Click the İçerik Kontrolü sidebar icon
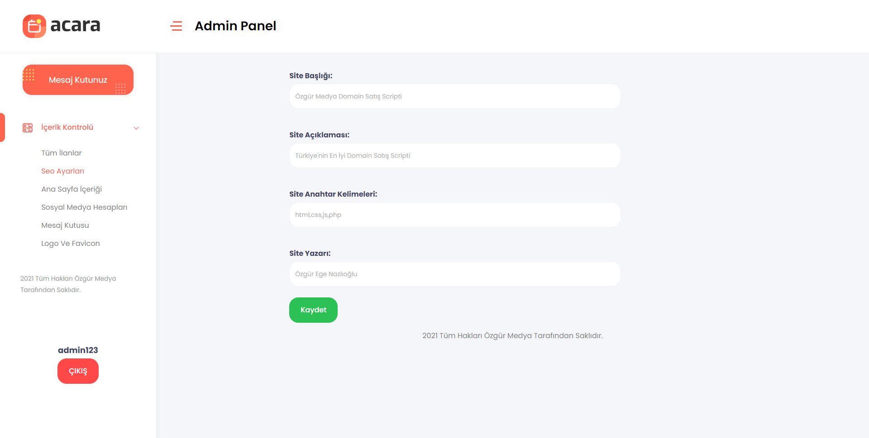Screen dimensions: 869x438 [28, 128]
